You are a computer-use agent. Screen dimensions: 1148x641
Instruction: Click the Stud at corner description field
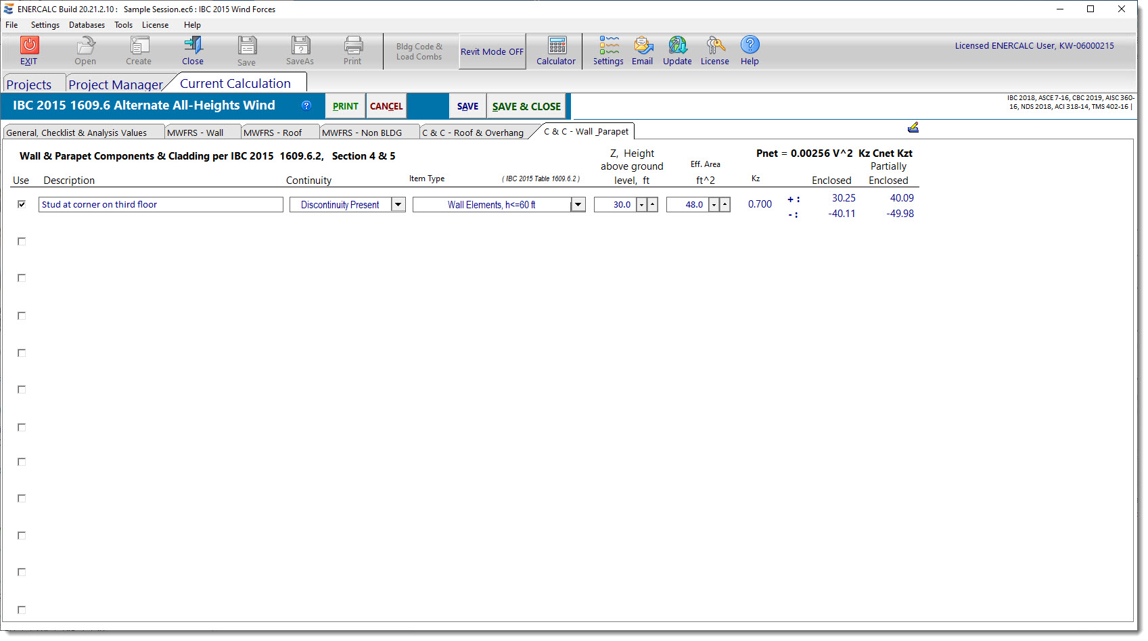click(x=160, y=205)
